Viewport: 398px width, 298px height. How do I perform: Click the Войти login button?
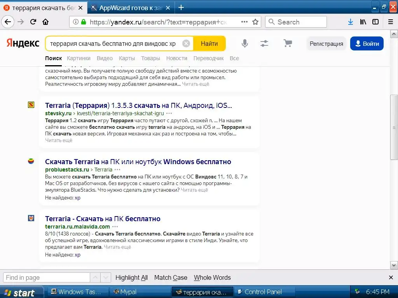tap(367, 43)
